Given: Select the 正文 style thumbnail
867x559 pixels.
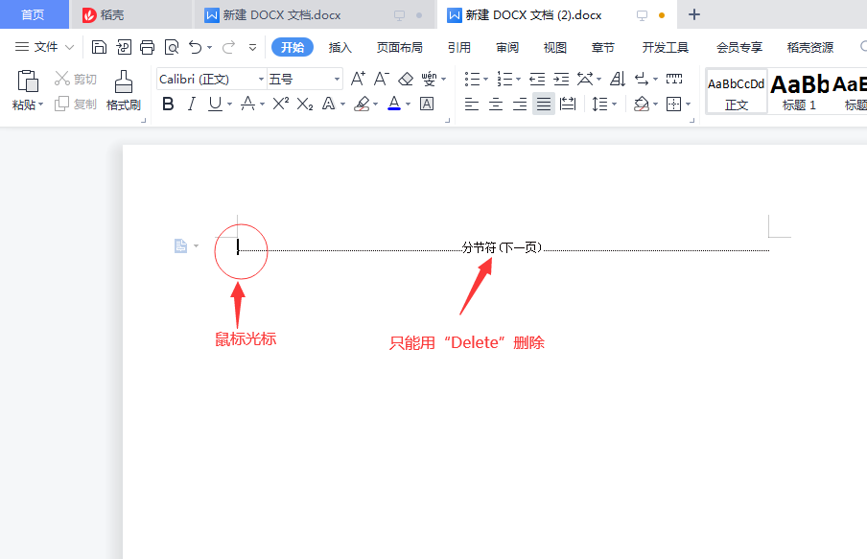Looking at the screenshot, I should pos(737,91).
